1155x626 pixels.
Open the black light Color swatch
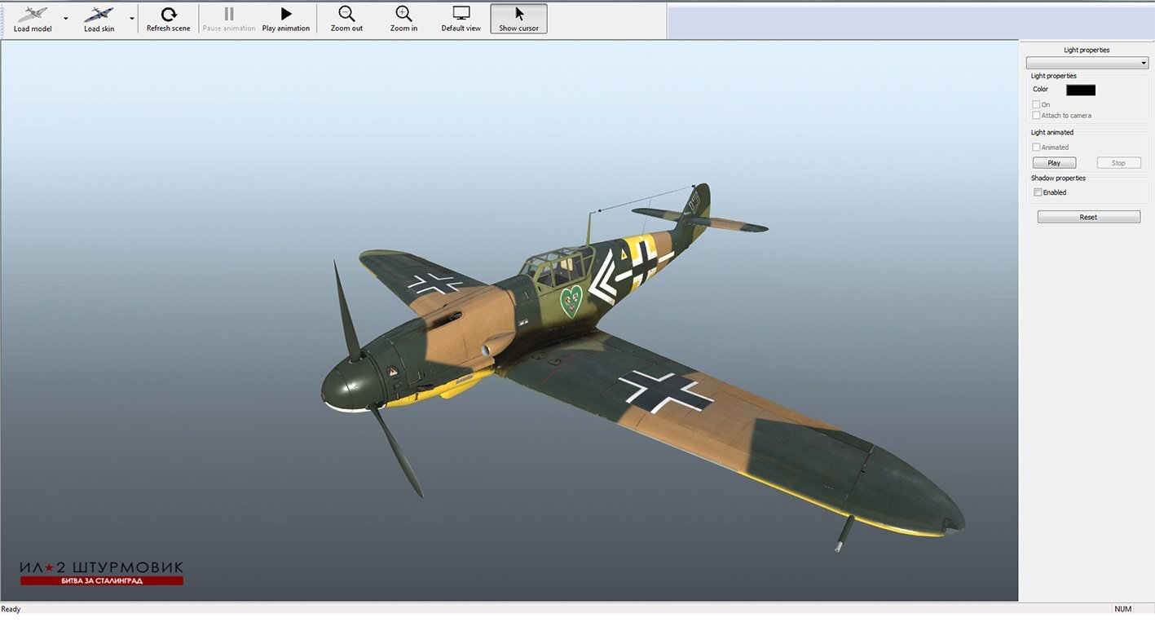tap(1081, 90)
